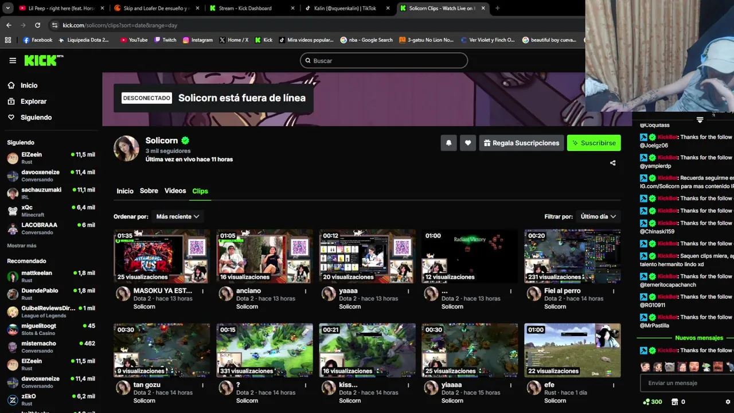Open the Instagram bookmark
The image size is (734, 413).
click(197, 40)
